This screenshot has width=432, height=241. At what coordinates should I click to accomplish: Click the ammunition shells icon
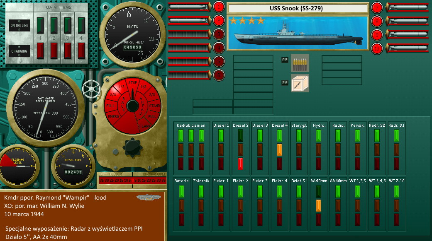[x=300, y=63]
